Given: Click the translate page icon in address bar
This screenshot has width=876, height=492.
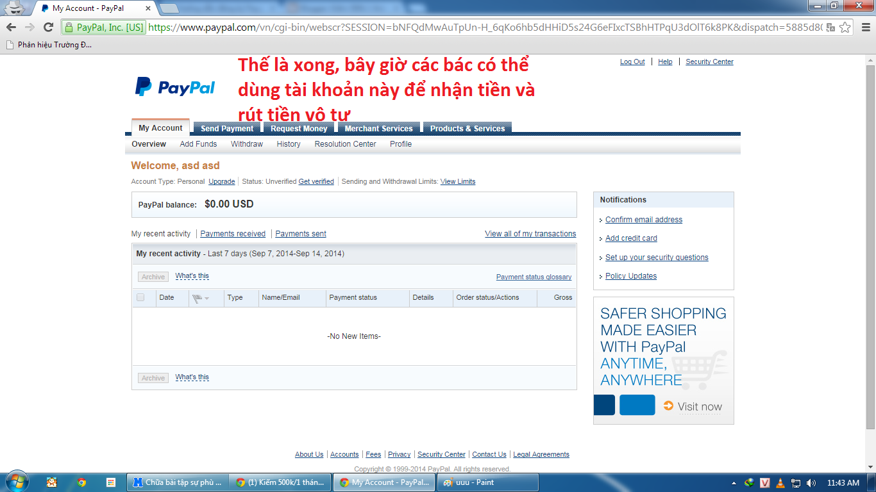Looking at the screenshot, I should (x=830, y=28).
